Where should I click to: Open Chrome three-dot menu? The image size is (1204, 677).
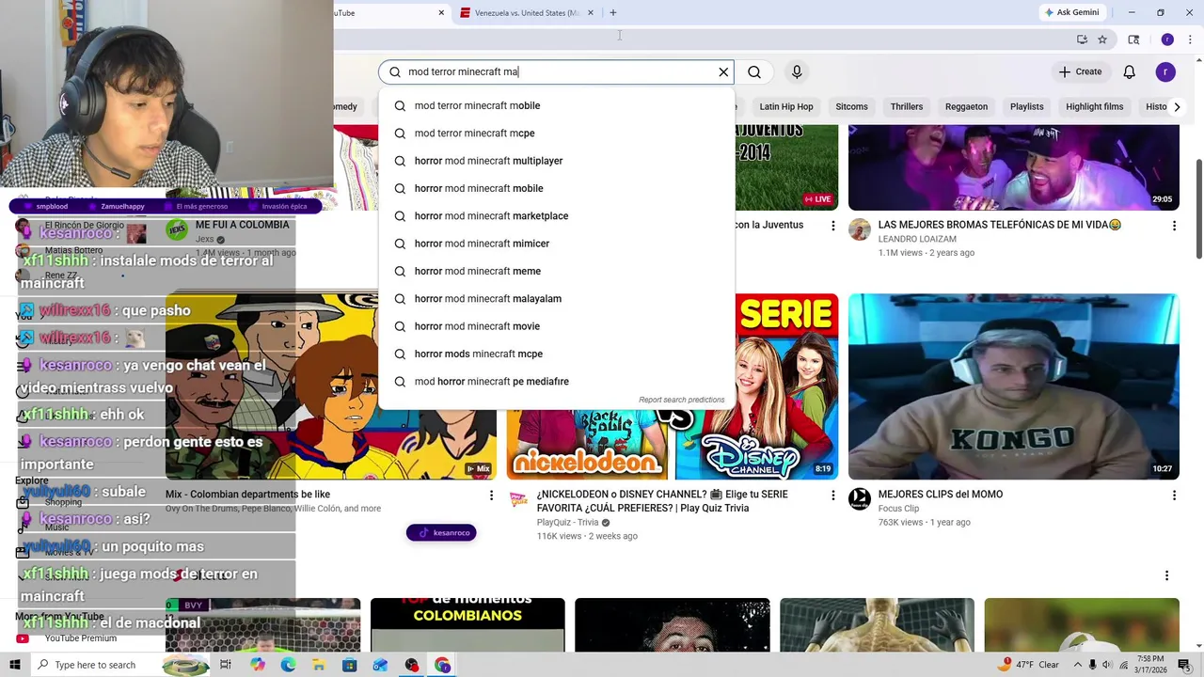[x=1188, y=39]
